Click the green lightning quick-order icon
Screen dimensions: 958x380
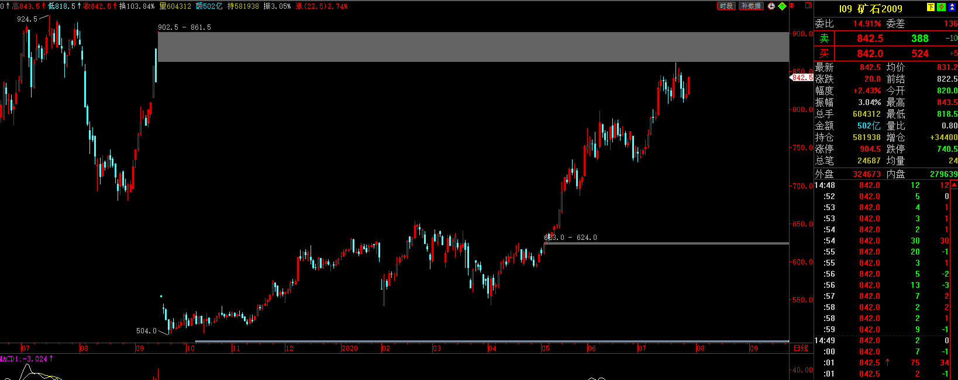pyautogui.click(x=941, y=8)
